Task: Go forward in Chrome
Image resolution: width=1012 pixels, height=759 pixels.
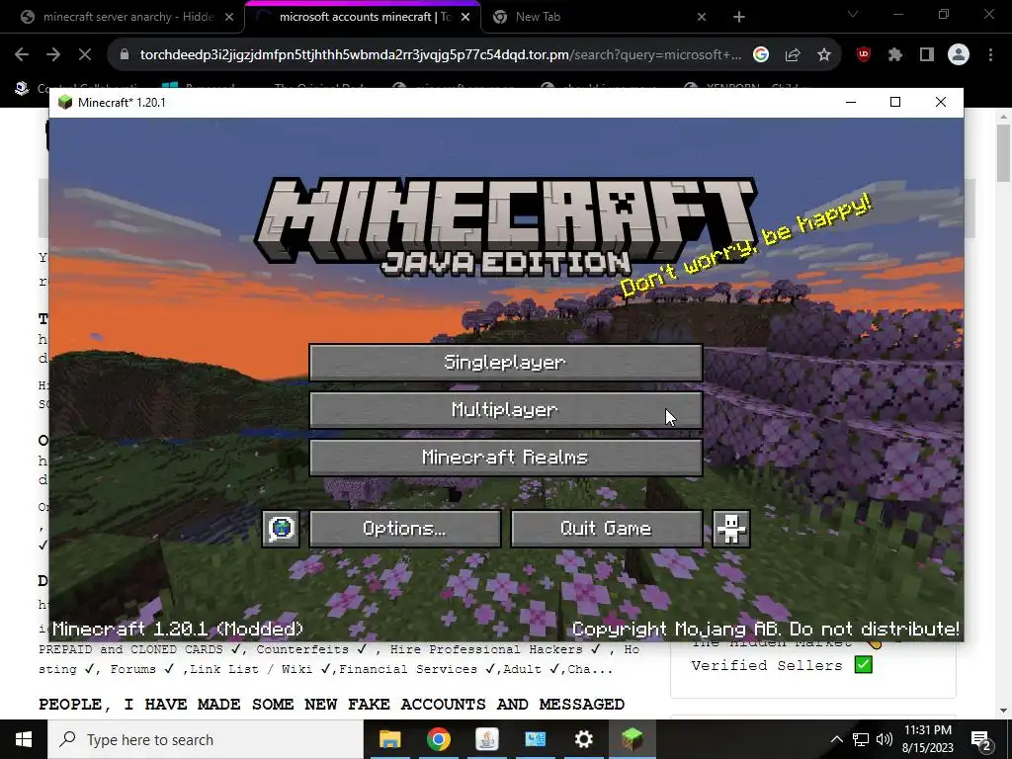Action: pos(53,55)
